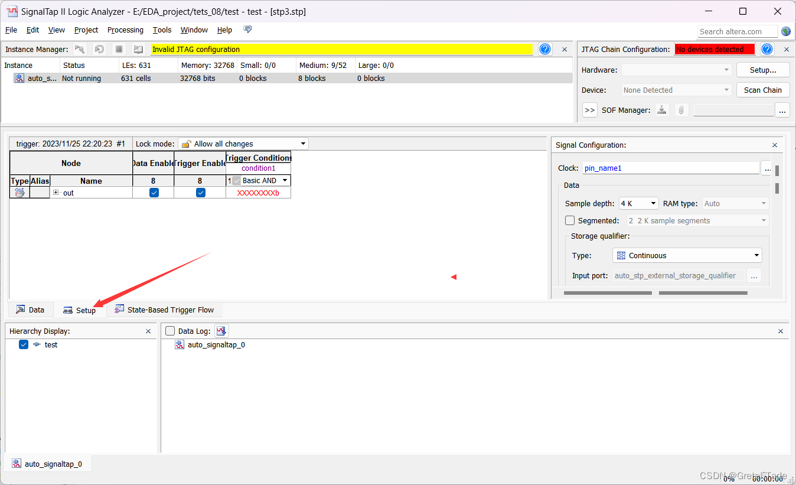Image resolution: width=796 pixels, height=485 pixels.
Task: Click the out node type icon
Action: point(19,193)
